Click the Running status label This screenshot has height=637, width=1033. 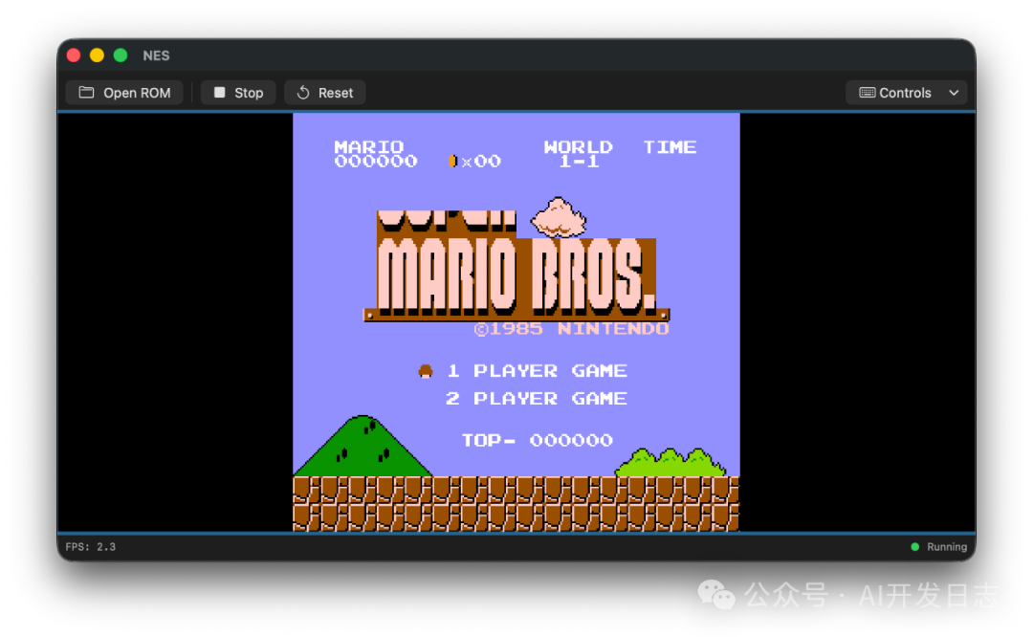[947, 547]
